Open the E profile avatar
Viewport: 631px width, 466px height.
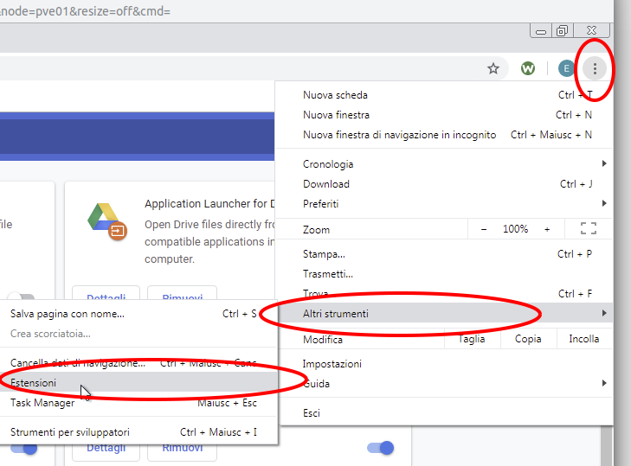566,68
